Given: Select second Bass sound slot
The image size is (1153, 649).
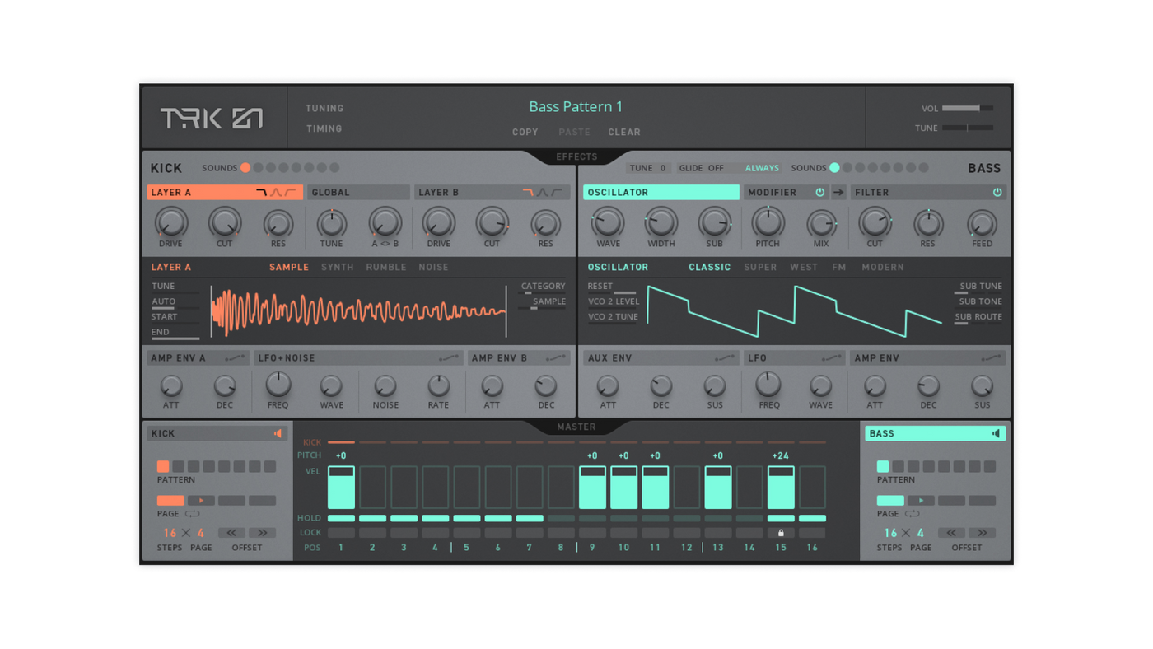Looking at the screenshot, I should pyautogui.click(x=847, y=168).
